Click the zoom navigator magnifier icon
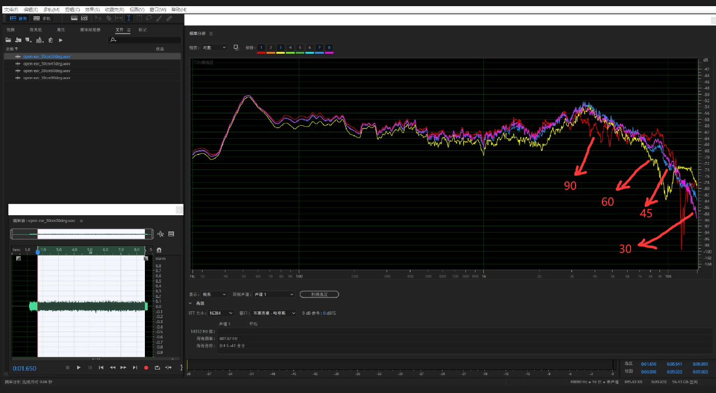The height and width of the screenshot is (393, 716). click(x=161, y=234)
